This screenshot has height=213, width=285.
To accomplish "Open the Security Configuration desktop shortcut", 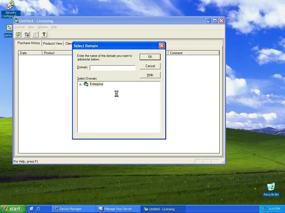I will pos(11,9).
